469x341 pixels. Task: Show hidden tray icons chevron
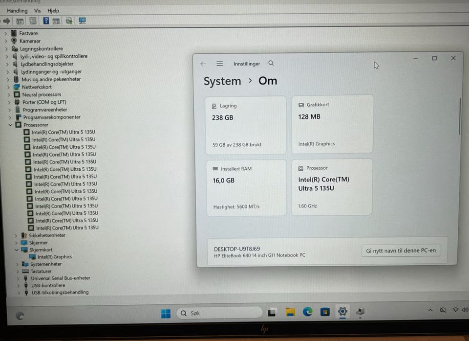pos(430,311)
